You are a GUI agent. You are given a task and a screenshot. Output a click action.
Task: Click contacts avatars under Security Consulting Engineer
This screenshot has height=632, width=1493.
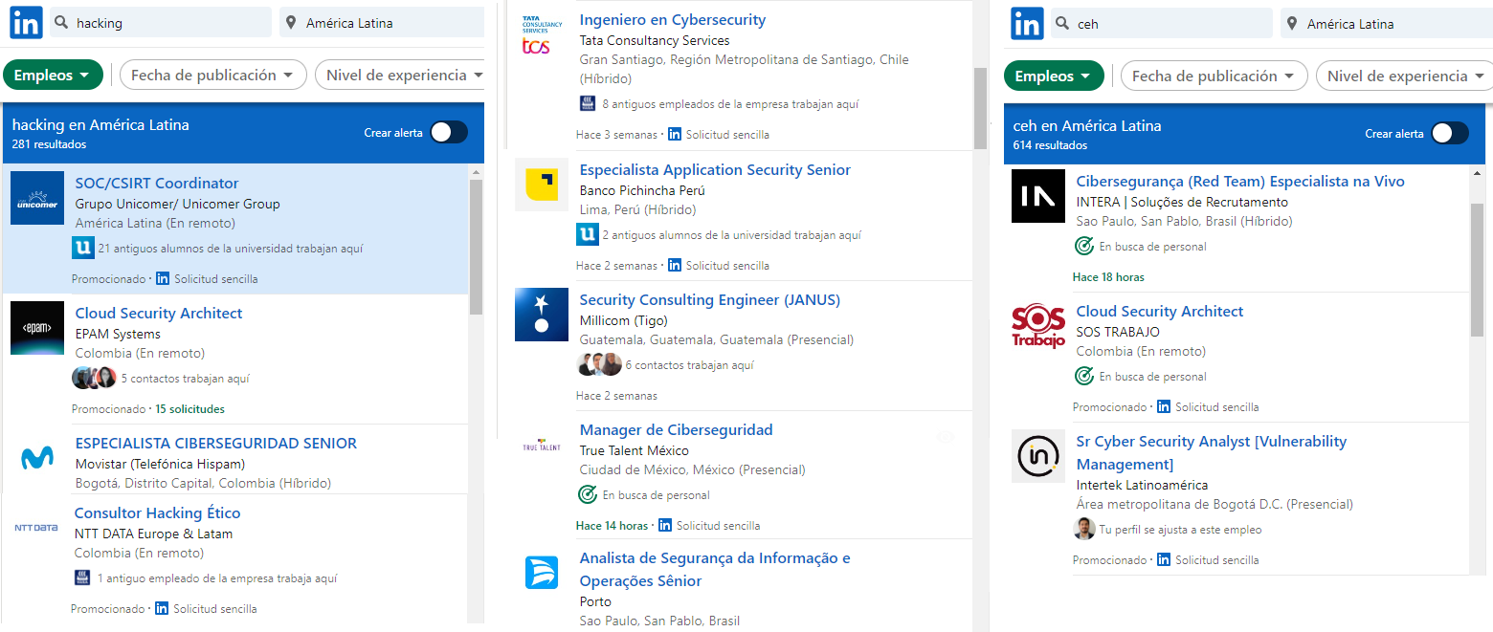[x=600, y=364]
